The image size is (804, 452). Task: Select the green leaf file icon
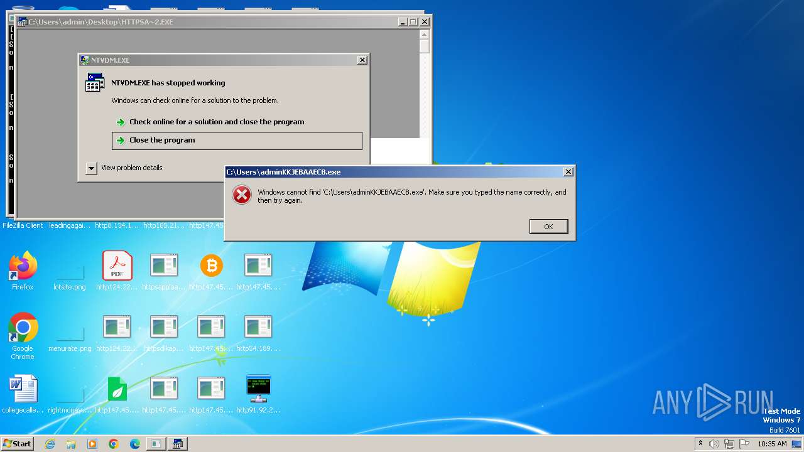(x=117, y=389)
